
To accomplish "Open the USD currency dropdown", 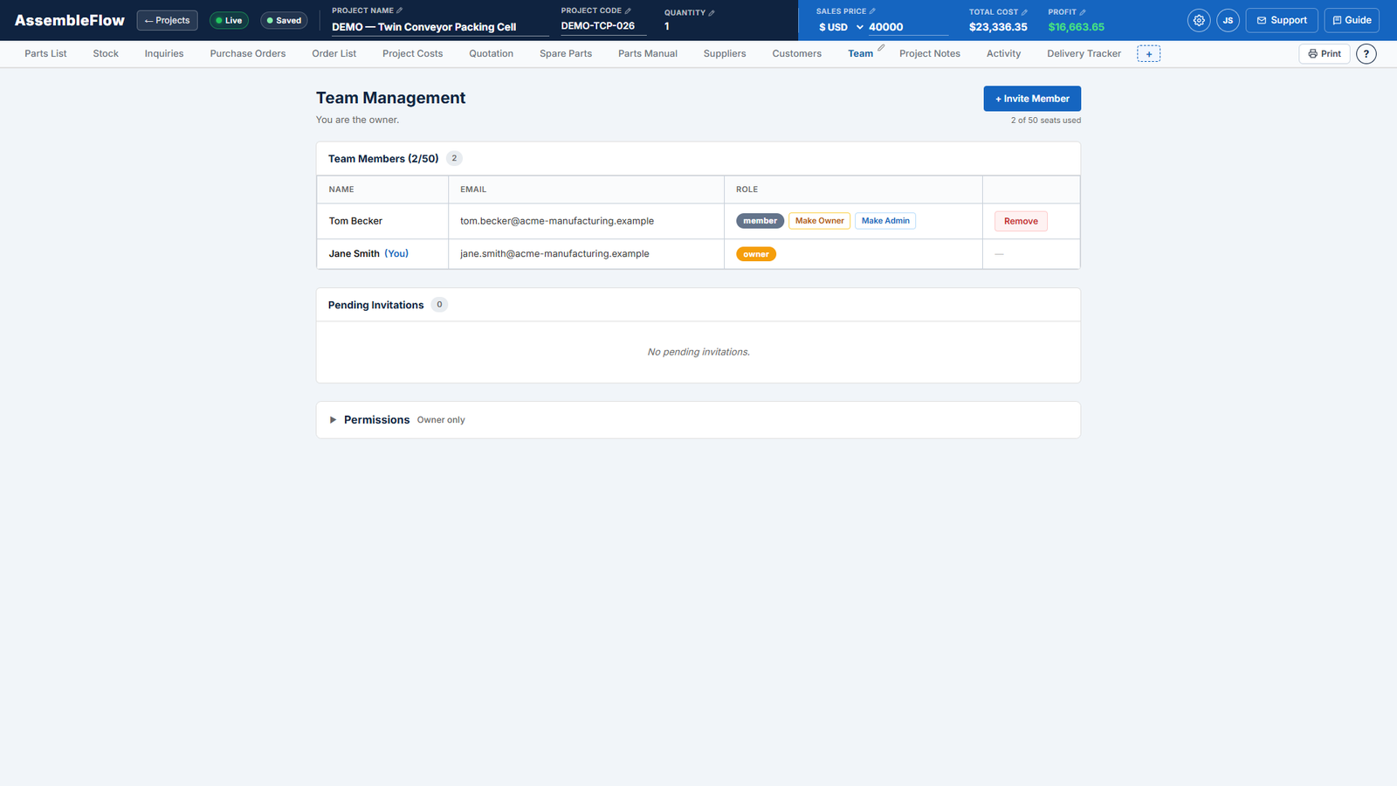I will [x=842, y=27].
